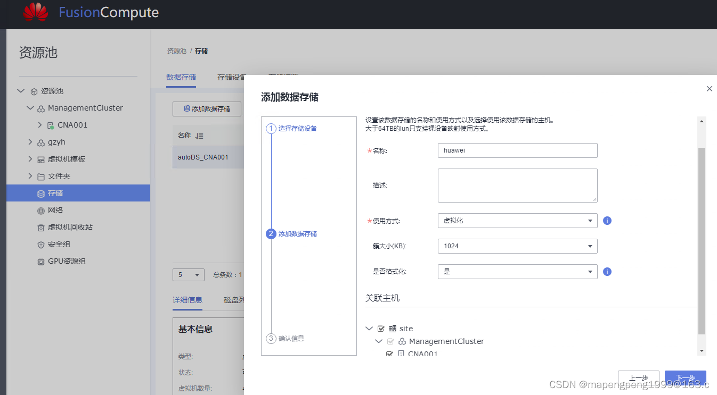Collapse ManagementCluster in 关联主机 tree

point(379,341)
